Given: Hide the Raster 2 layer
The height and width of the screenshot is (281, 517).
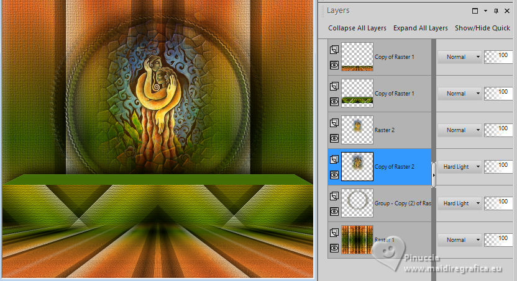Looking at the screenshot, I should [x=334, y=138].
